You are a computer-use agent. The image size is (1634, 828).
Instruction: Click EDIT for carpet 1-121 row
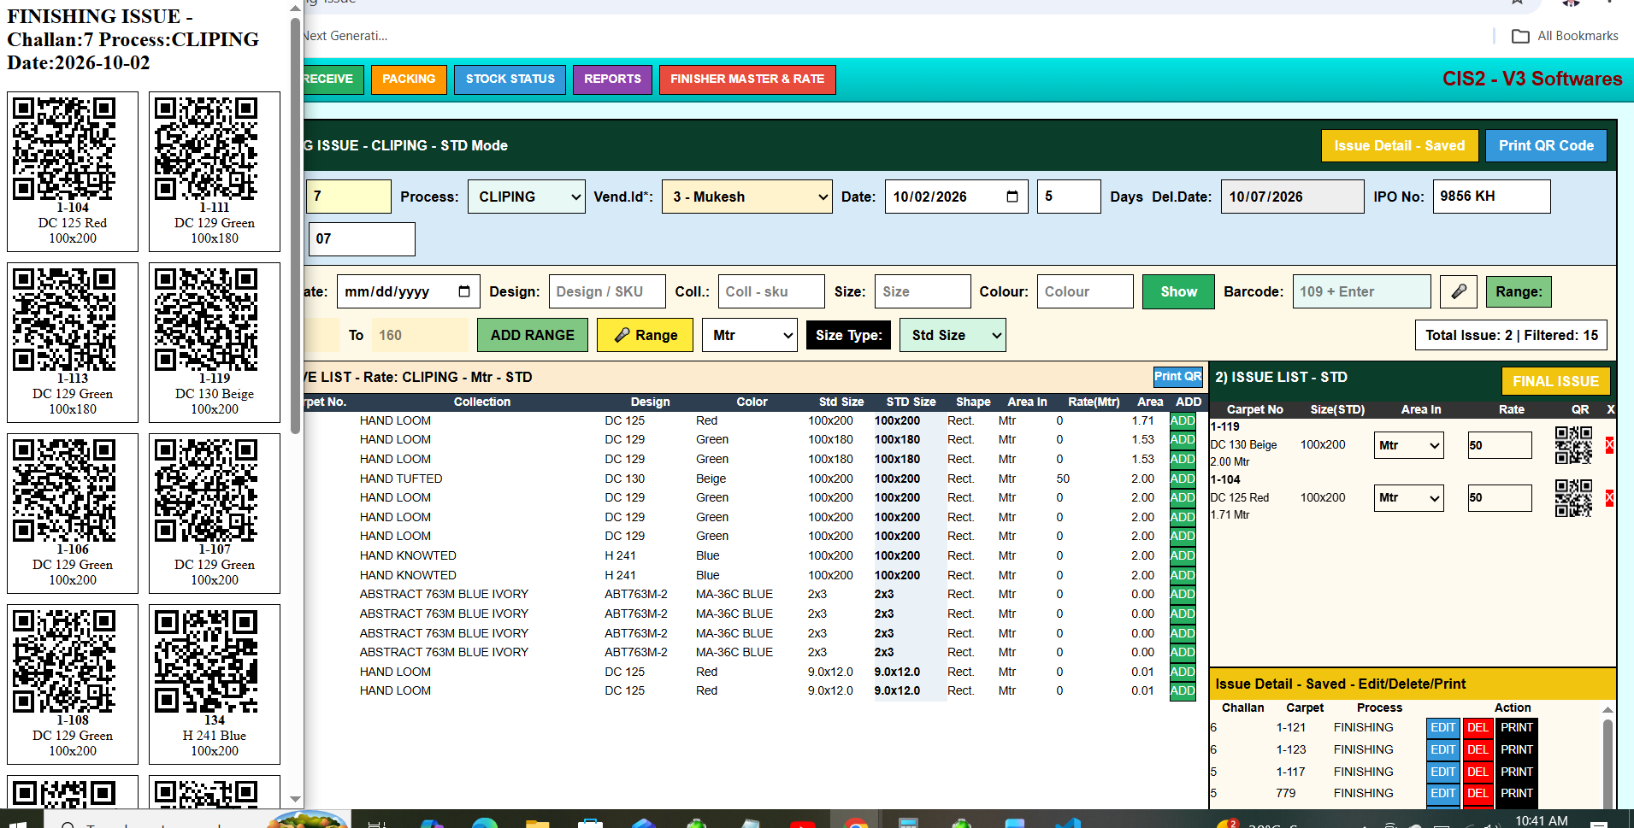point(1443,727)
